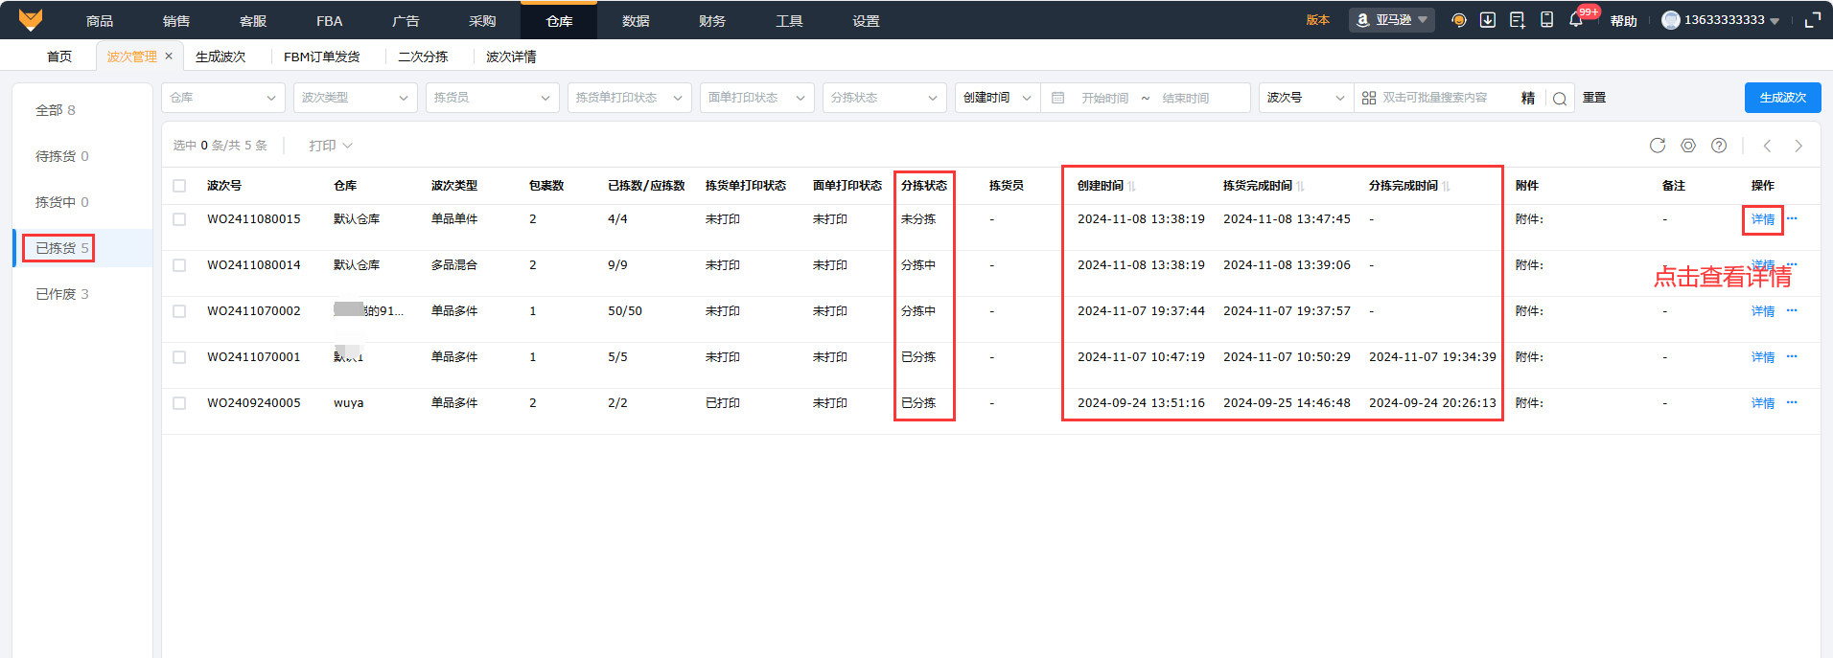The height and width of the screenshot is (658, 1833).
Task: Open table column settings hexagon icon
Action: tap(1688, 146)
